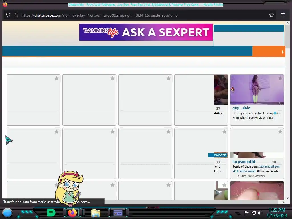Click the vertical scrollbar thumb
292x219 pixels.
tap(287, 36)
